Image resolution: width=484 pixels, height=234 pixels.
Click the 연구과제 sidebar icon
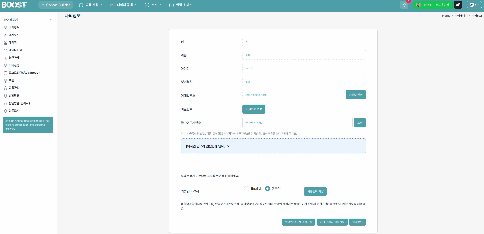coord(5,58)
